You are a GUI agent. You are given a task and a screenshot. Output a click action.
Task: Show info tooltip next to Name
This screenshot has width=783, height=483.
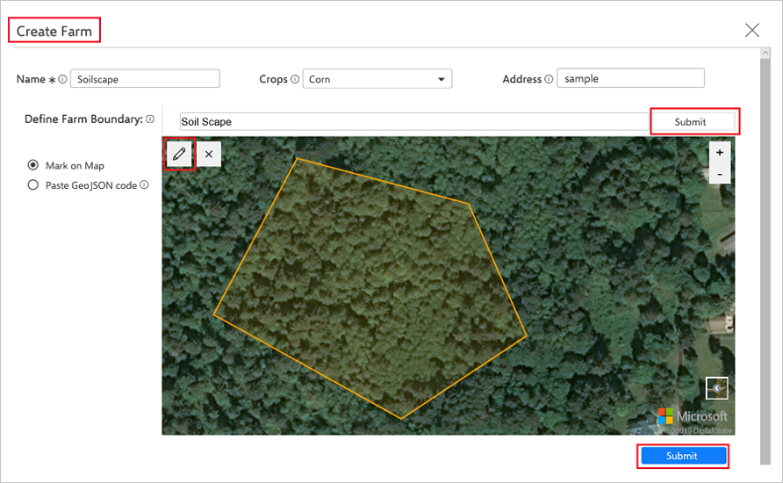point(62,79)
